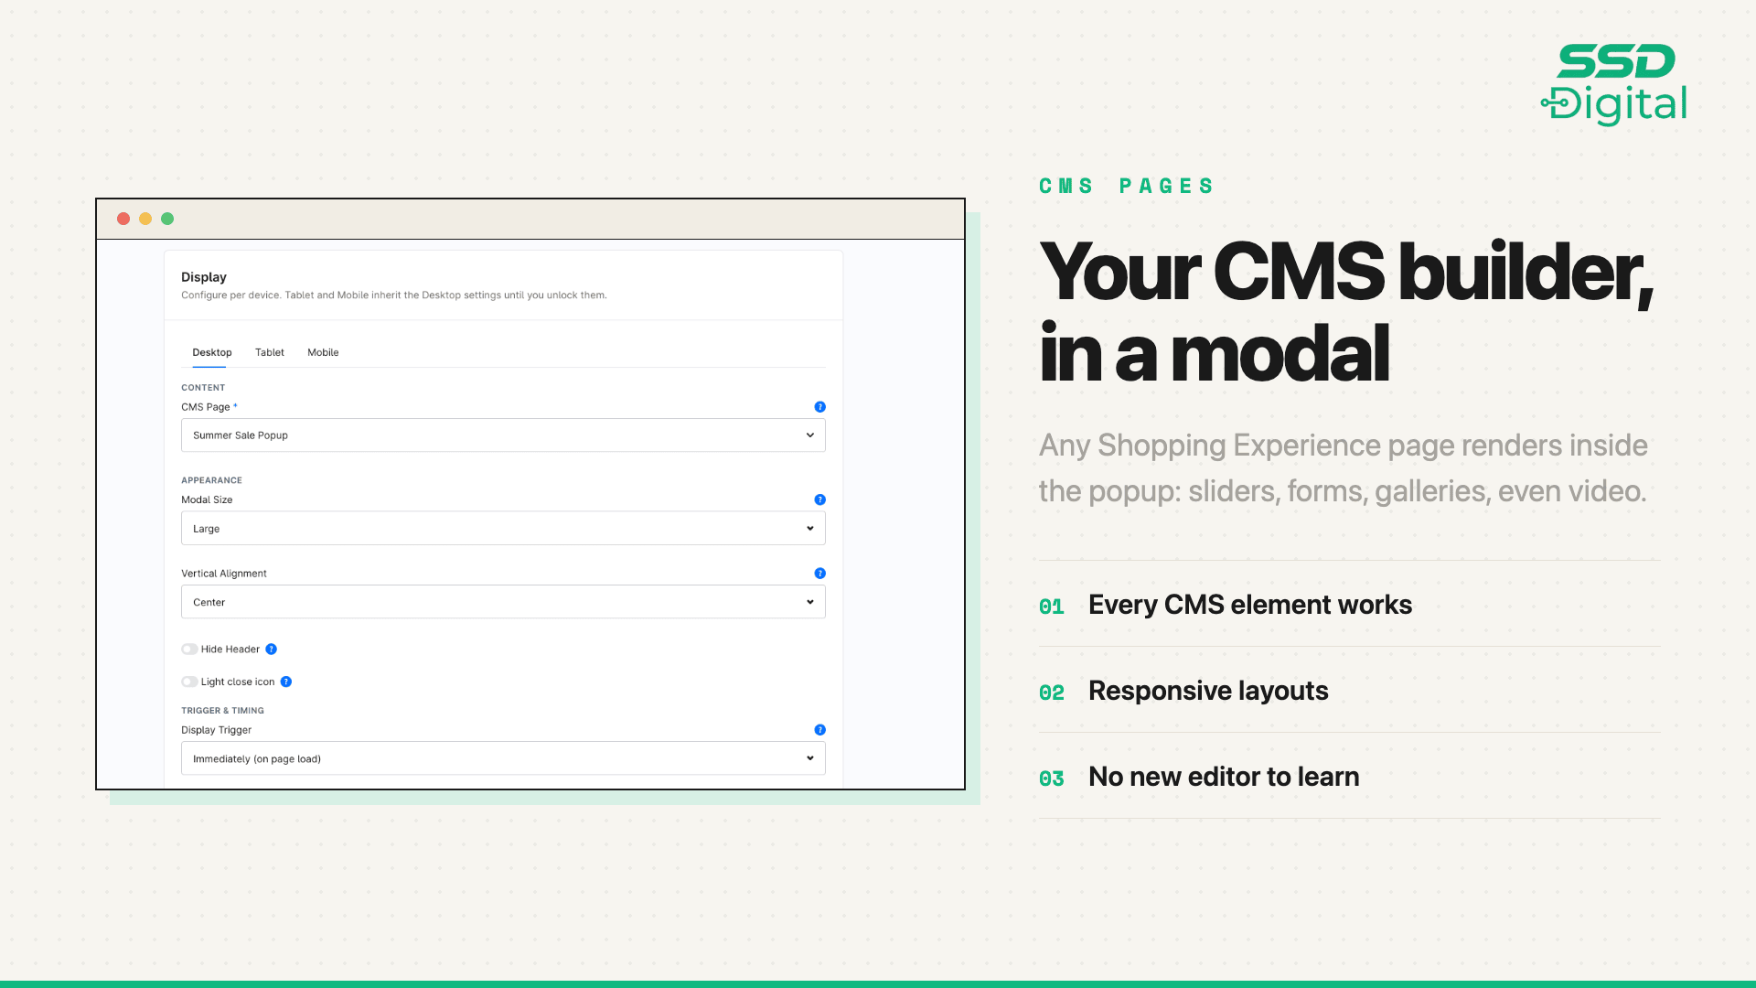Open the Display Trigger dropdown
Screen dimensions: 1756x988
503,758
